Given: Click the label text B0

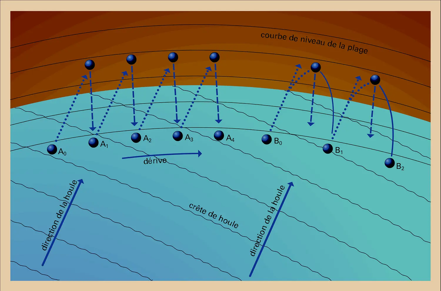Looking at the screenshot, I should click(x=278, y=141).
